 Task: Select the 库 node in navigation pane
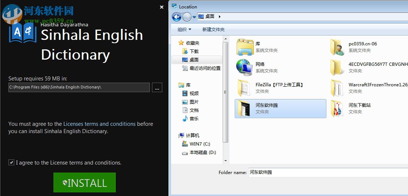(185, 85)
